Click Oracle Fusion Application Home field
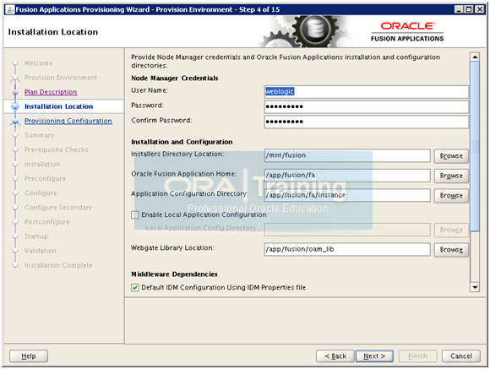Image resolution: width=490 pixels, height=369 pixels. point(347,176)
